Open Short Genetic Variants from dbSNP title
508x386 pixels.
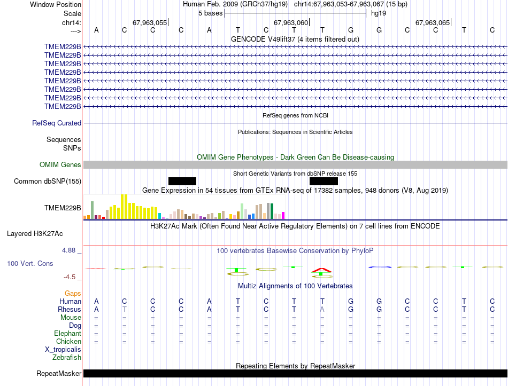click(295, 174)
